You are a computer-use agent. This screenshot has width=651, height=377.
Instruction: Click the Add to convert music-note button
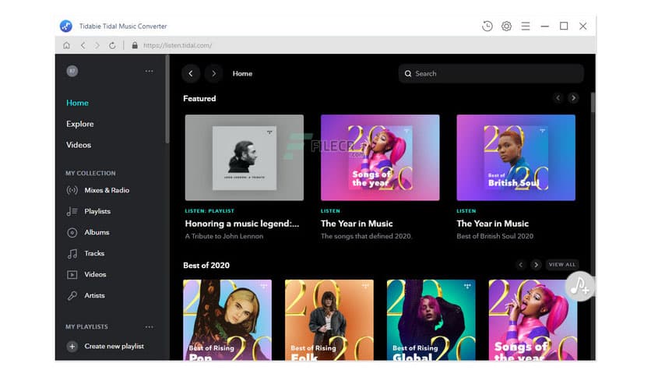tap(579, 286)
